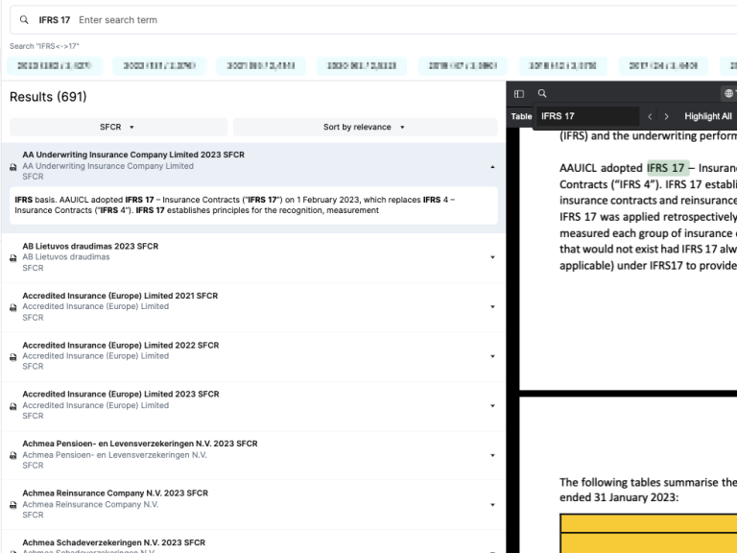Open the SFCR filter dropdown

point(118,127)
